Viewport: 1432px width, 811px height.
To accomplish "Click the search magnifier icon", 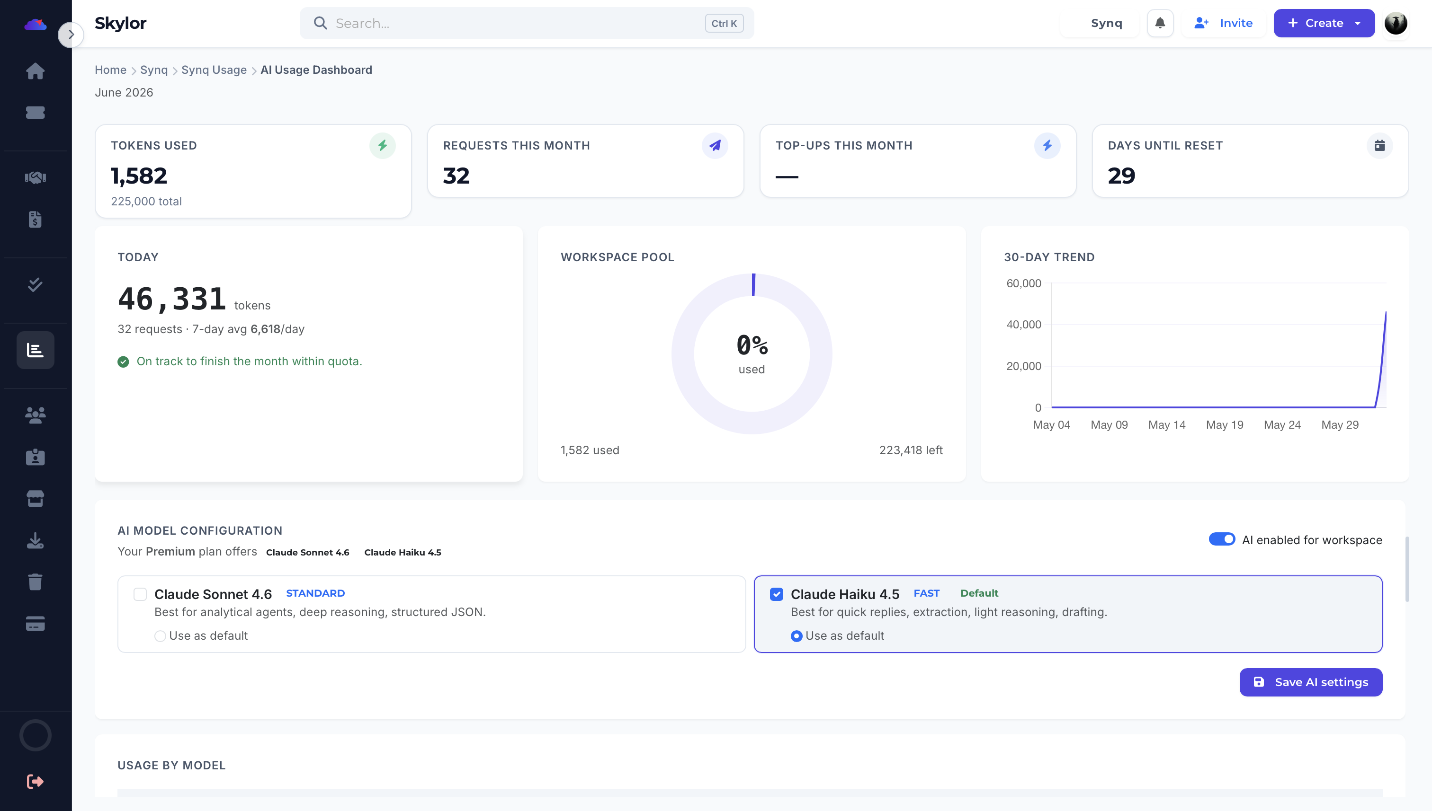I will pyautogui.click(x=320, y=23).
